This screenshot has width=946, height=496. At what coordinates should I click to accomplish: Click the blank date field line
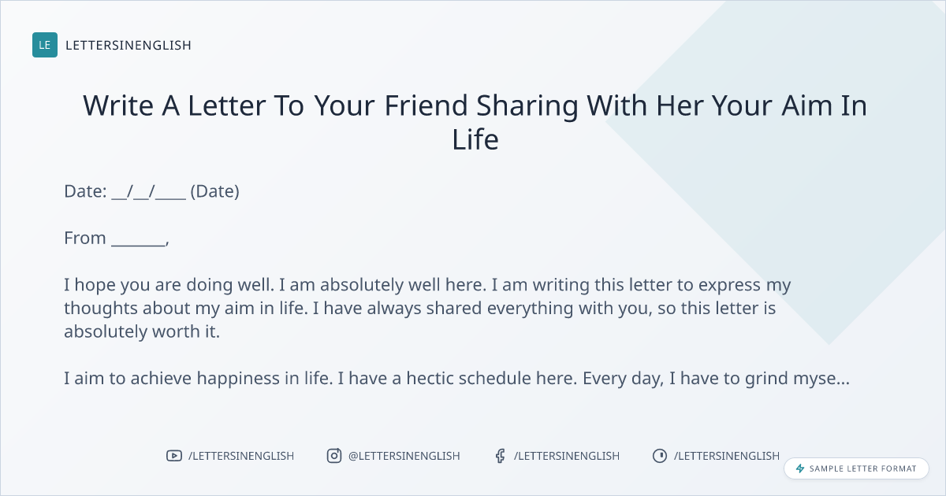coord(148,191)
